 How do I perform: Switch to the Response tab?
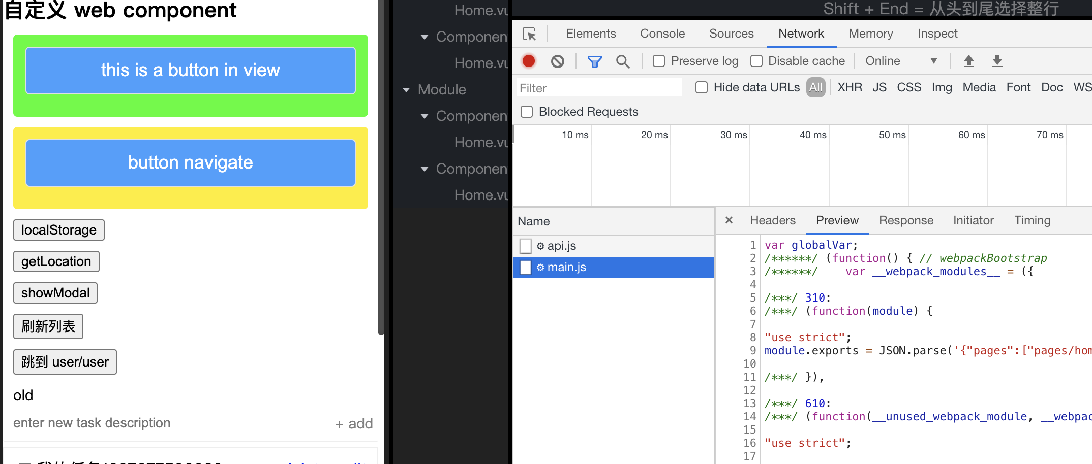tap(906, 220)
